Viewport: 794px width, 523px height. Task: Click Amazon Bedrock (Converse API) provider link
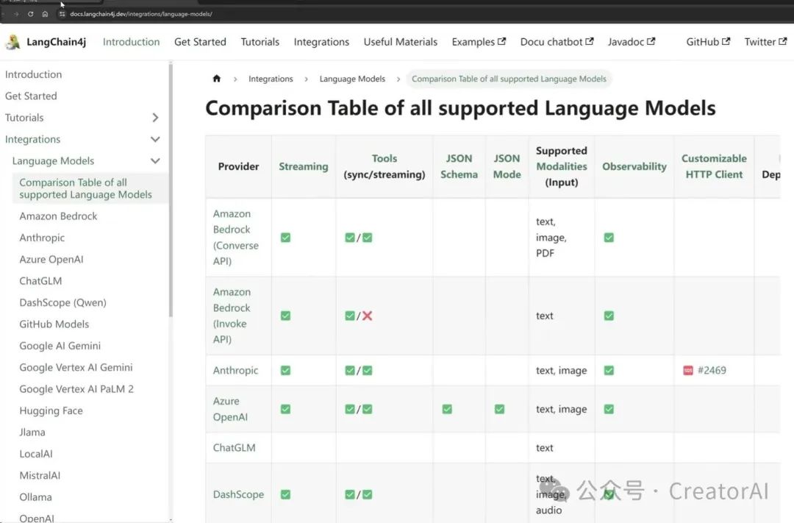tap(236, 238)
